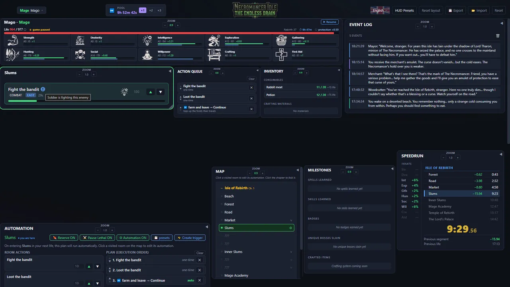Click the Willpower meditation skill icon
The image size is (510, 287).
point(147,55)
